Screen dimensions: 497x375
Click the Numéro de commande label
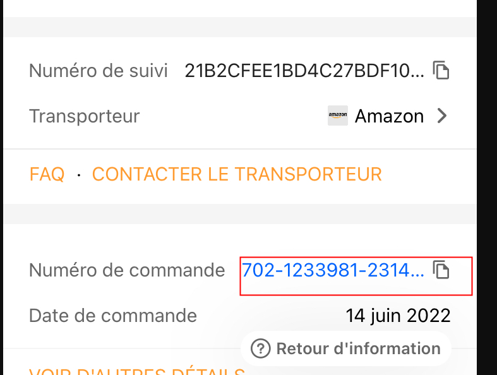(127, 270)
